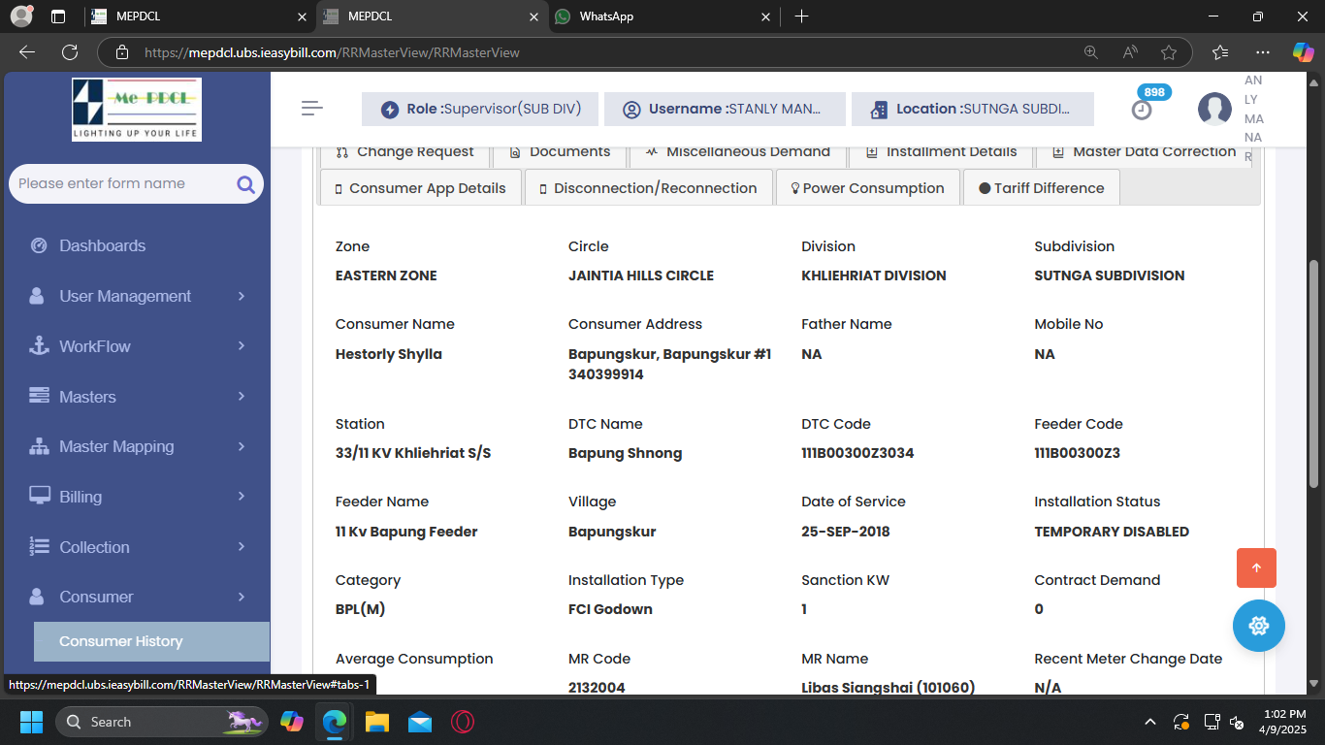Screen dimensions: 1325x745
Task: Open a new browser tab with plus
Action: 801,16
